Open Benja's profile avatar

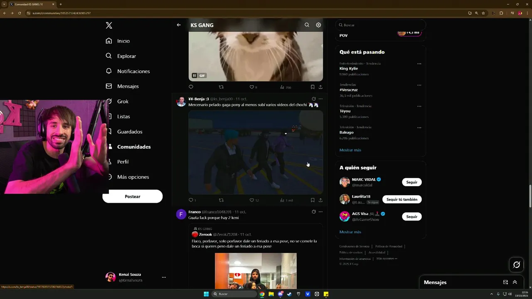pyautogui.click(x=181, y=101)
